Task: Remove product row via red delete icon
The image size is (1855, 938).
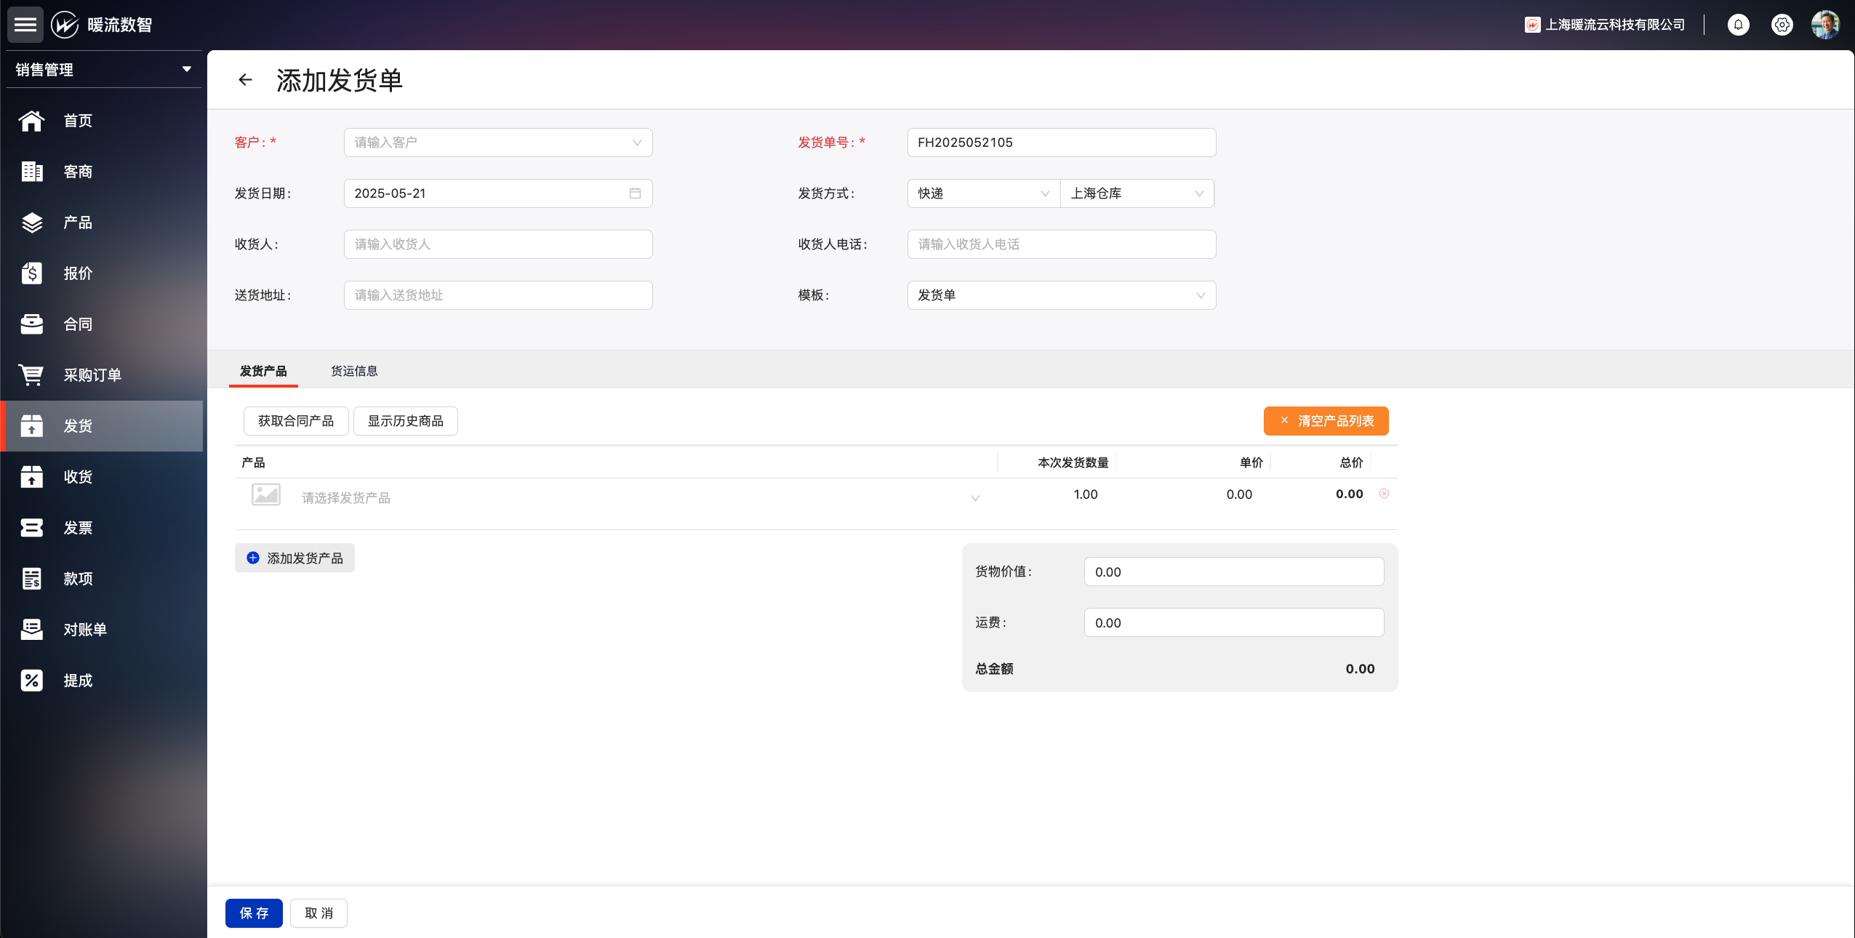Action: coord(1384,494)
